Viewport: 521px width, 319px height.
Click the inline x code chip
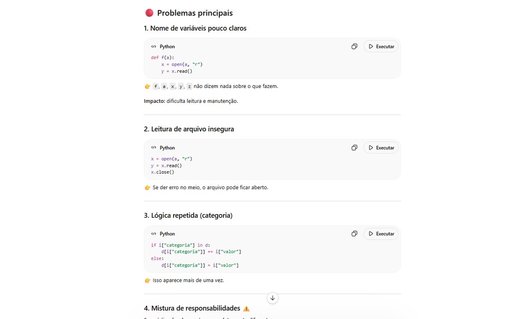tap(173, 86)
